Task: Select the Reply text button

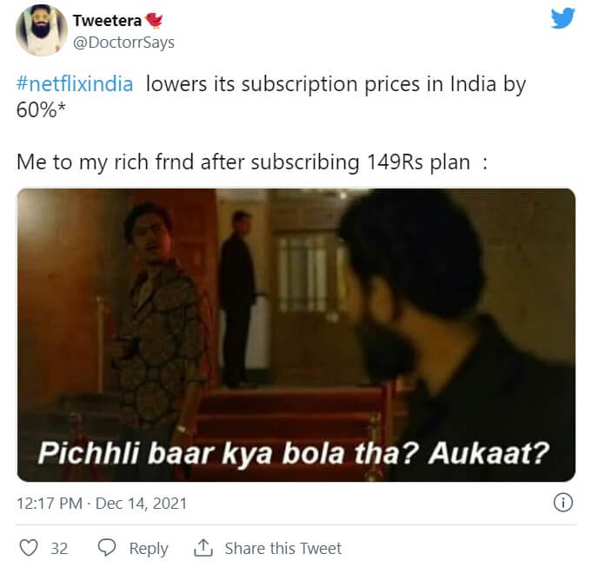Action: (x=149, y=549)
